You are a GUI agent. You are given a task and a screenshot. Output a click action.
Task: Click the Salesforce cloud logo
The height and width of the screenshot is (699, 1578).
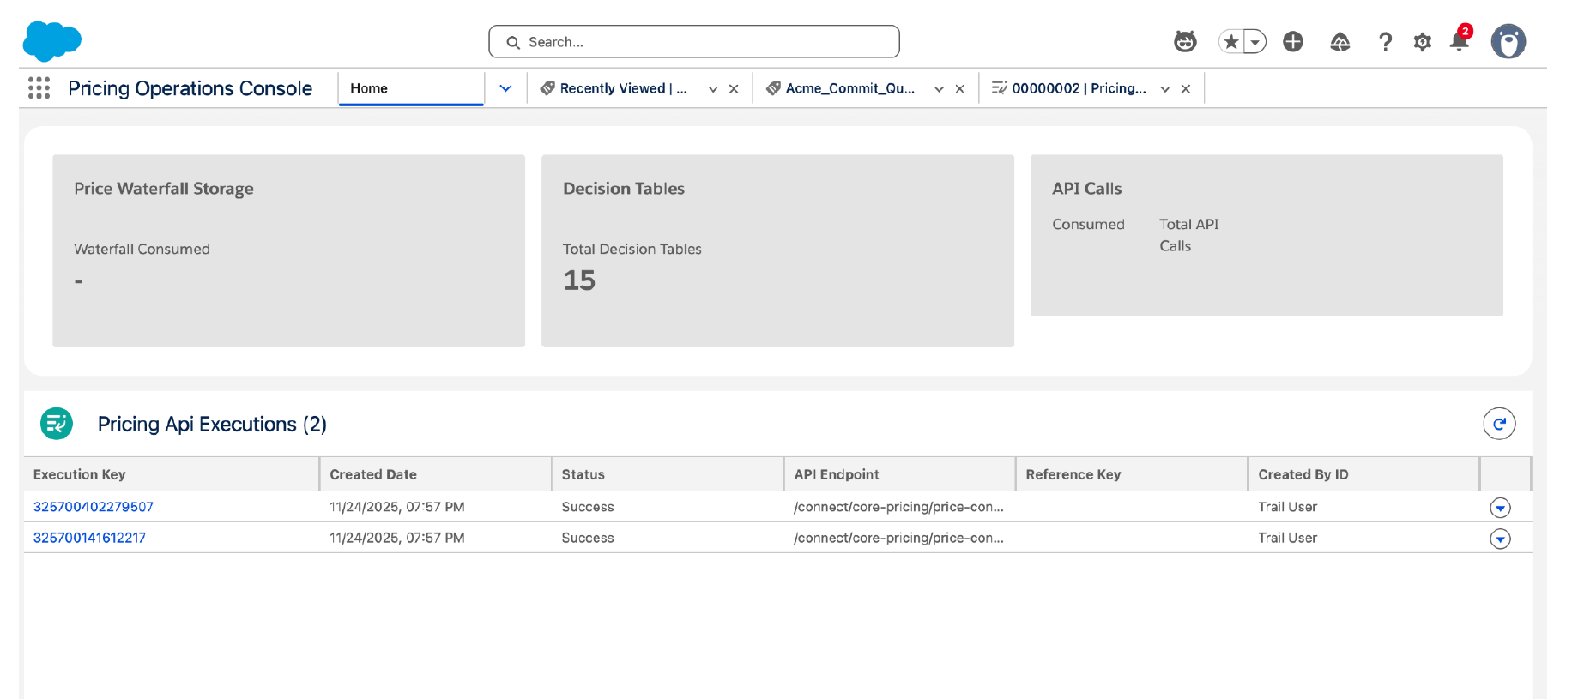tap(51, 40)
